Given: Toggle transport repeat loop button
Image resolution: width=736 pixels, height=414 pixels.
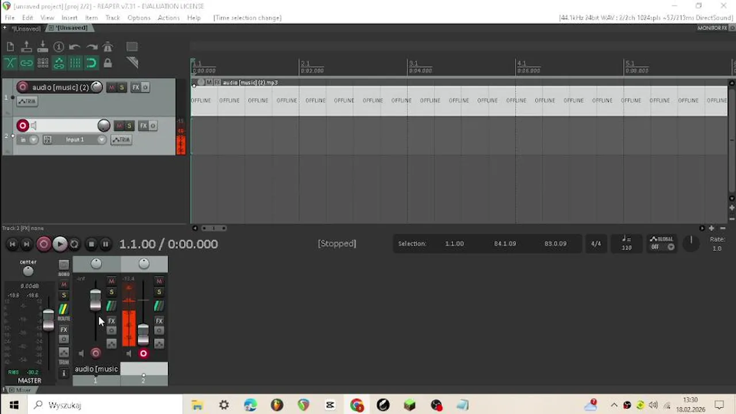Looking at the screenshot, I should 74,244.
